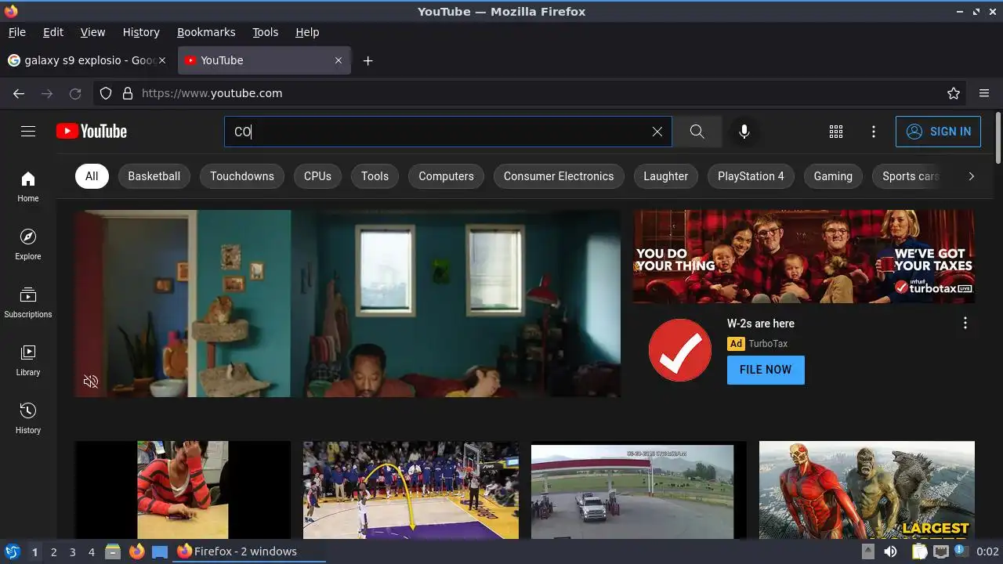Open Library in the sidebar
This screenshot has width=1003, height=564.
pyautogui.click(x=28, y=360)
